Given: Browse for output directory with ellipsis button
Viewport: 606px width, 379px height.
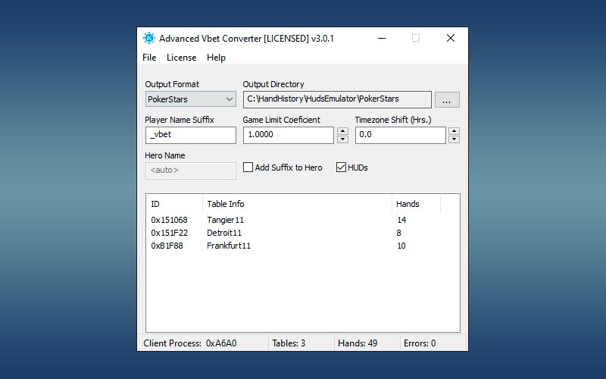Looking at the screenshot, I should [x=447, y=99].
